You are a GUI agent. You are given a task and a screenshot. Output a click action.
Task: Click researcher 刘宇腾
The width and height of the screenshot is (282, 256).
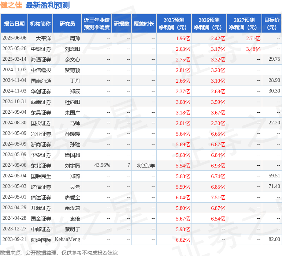point(73,165)
